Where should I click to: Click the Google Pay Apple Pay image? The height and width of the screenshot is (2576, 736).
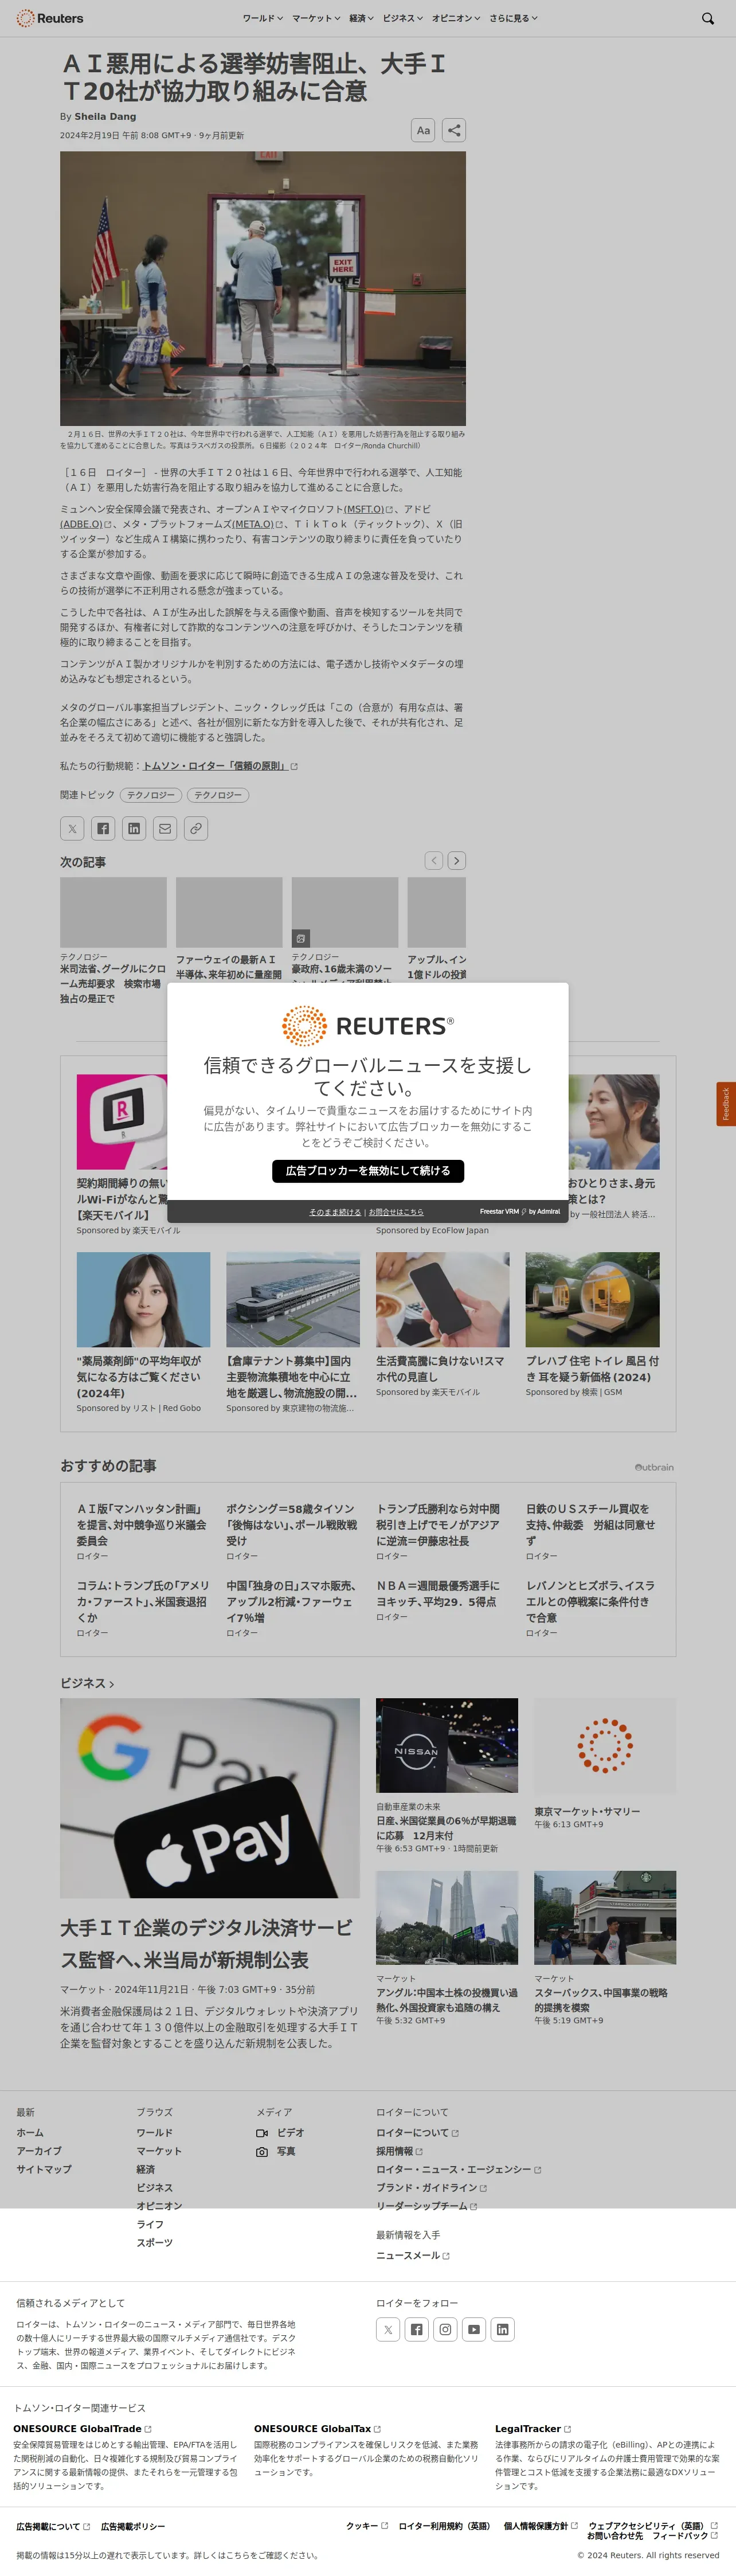point(210,1798)
